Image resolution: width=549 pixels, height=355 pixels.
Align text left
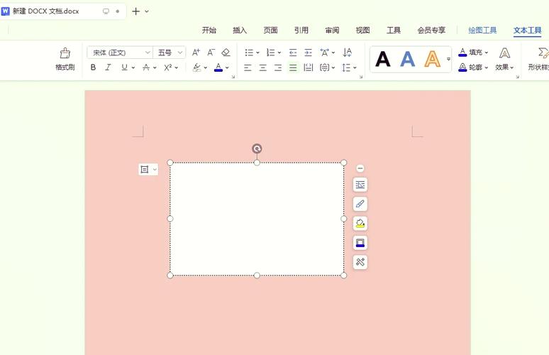(x=248, y=67)
